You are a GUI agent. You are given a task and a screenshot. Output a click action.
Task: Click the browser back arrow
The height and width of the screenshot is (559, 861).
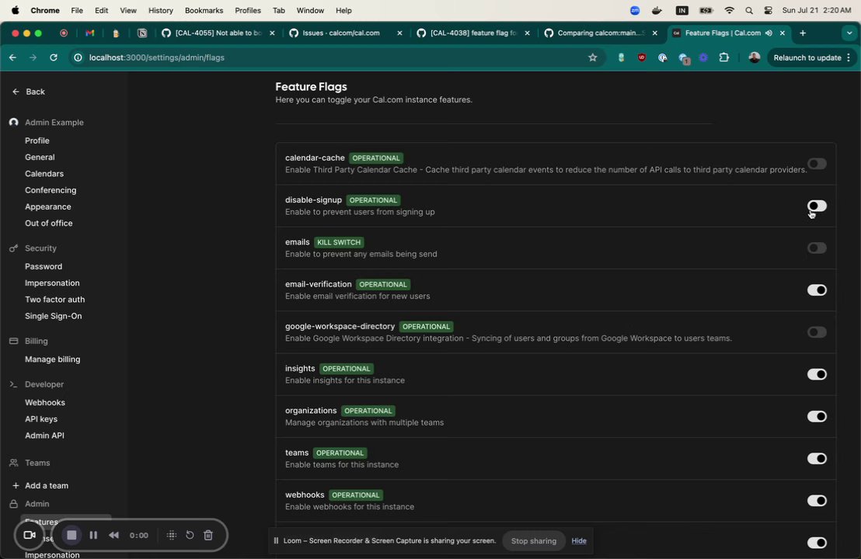pos(12,57)
